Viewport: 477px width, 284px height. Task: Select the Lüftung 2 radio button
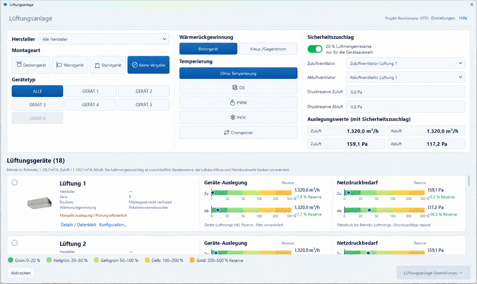(15, 243)
